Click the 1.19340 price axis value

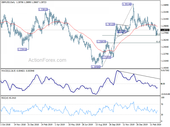coord(165,68)
